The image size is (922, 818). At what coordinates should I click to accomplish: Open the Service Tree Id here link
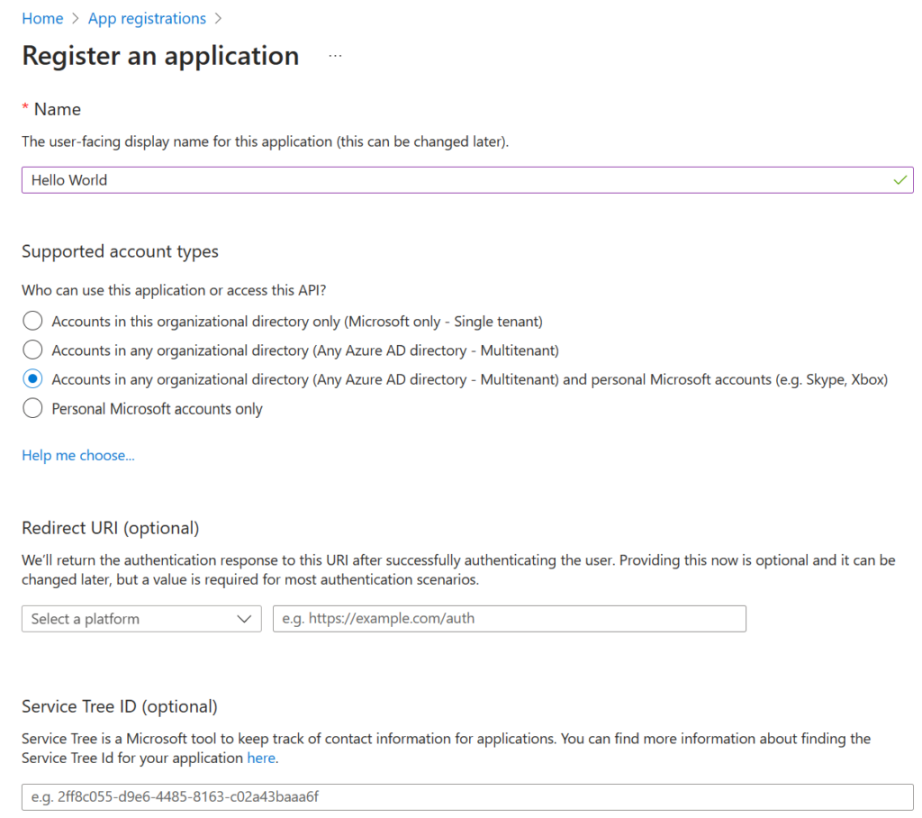261,758
